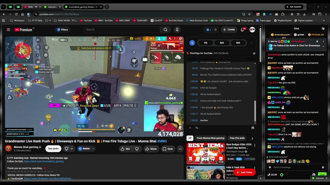Toggle the vidIQ notification bell in header
Screen dimensions: 330x185
216,30
